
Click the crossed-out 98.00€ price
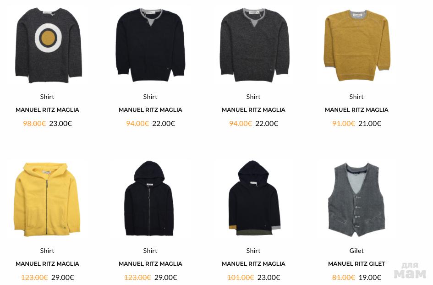34,123
